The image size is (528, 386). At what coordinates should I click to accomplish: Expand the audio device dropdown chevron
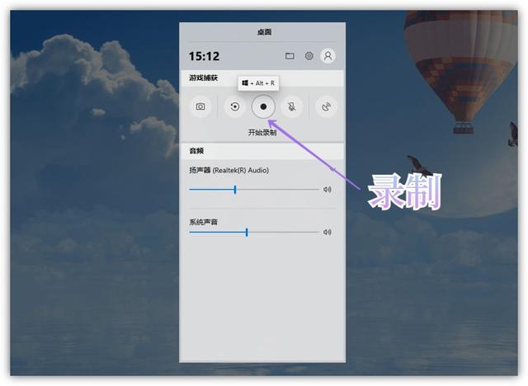pyautogui.click(x=332, y=169)
